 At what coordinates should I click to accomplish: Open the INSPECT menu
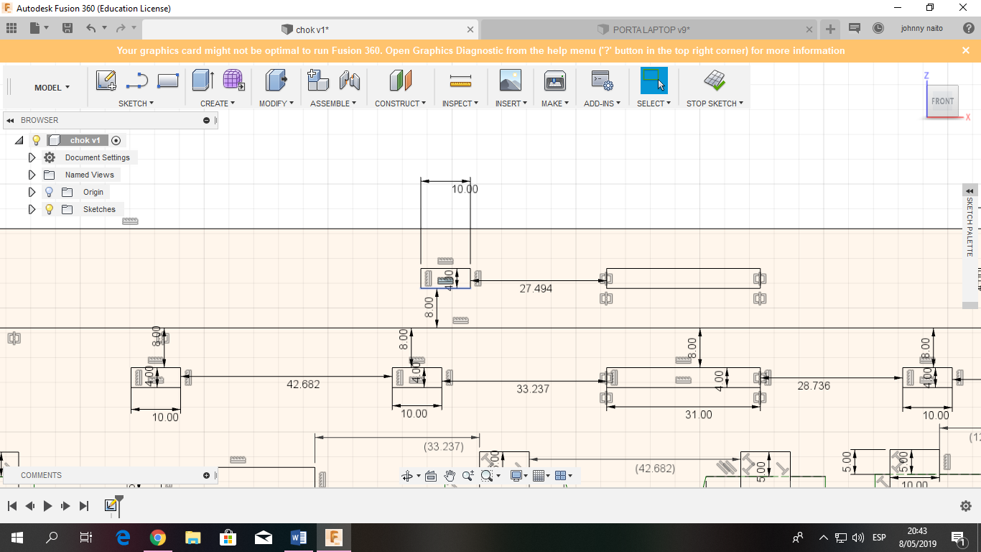coord(460,103)
